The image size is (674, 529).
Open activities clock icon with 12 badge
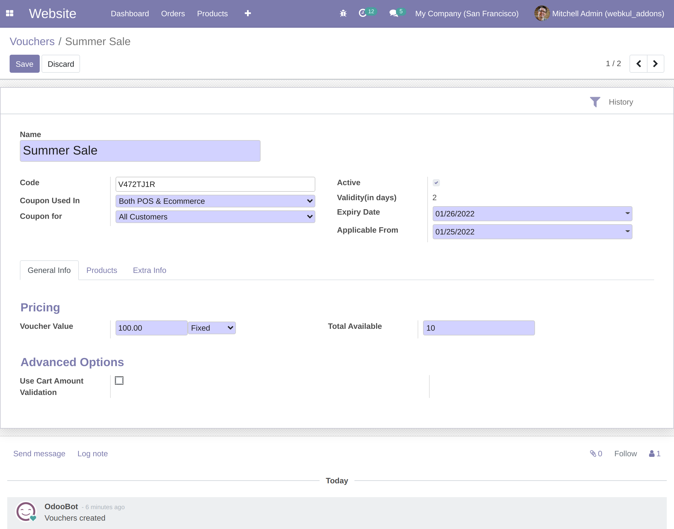click(367, 13)
